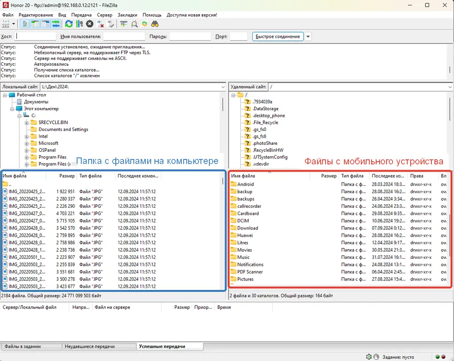Screen dimensions: 454x361
Task: Open the Удаленный сайт path dropdown
Action: pyautogui.click(x=450, y=87)
